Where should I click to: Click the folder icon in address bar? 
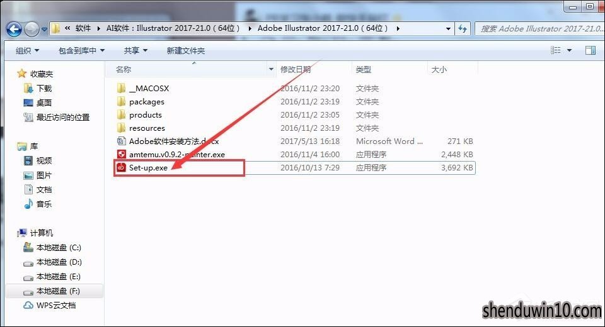(x=55, y=28)
